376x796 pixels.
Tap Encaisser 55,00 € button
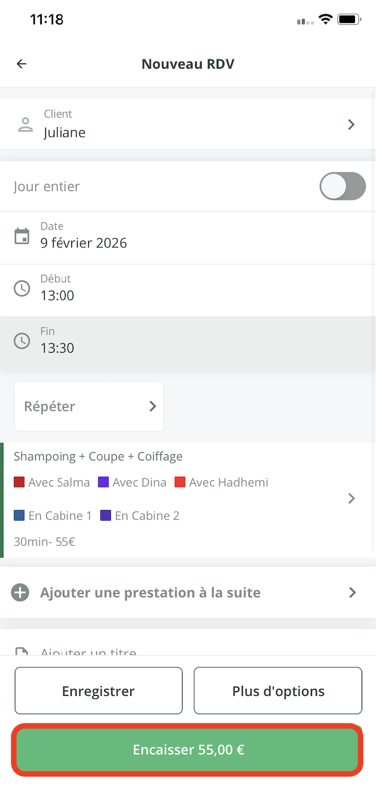187,750
